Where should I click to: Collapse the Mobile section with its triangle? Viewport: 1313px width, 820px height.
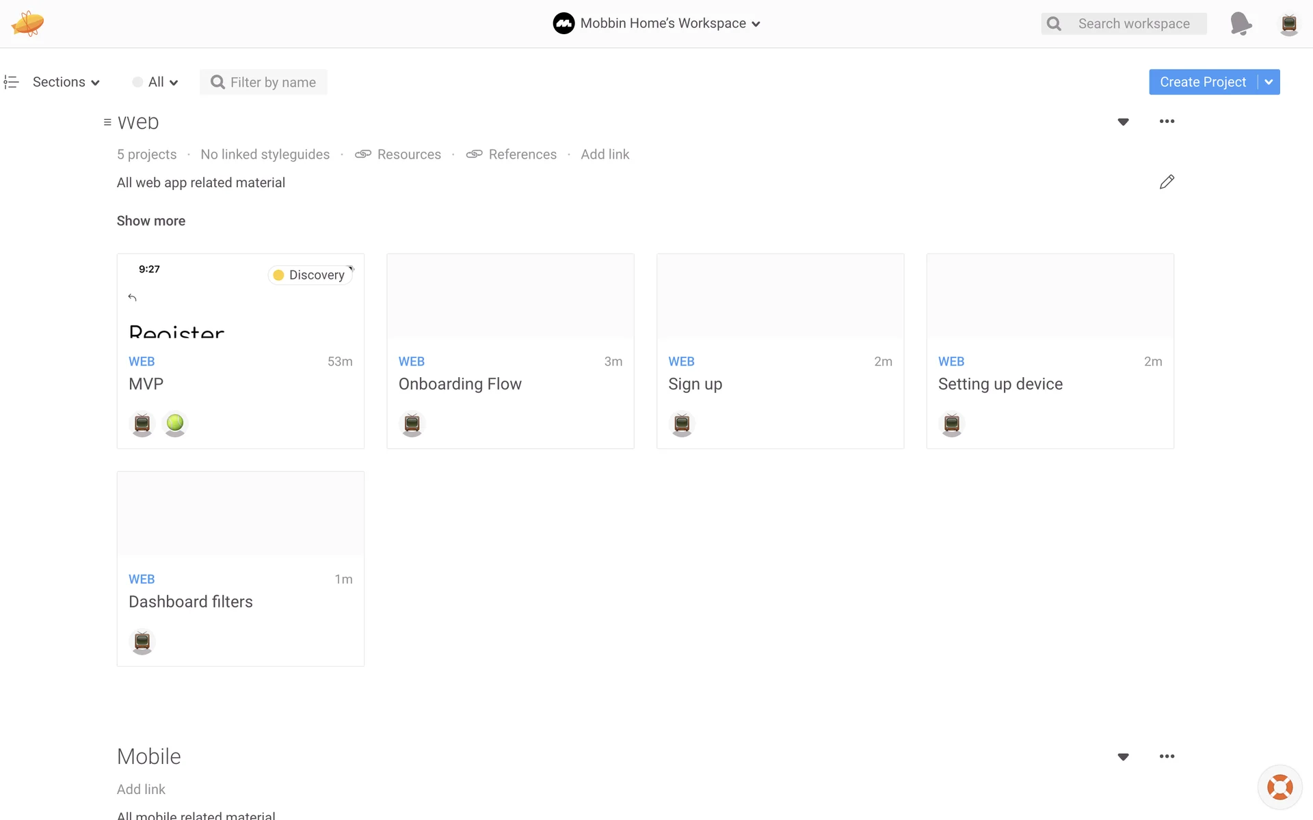[x=1123, y=757]
